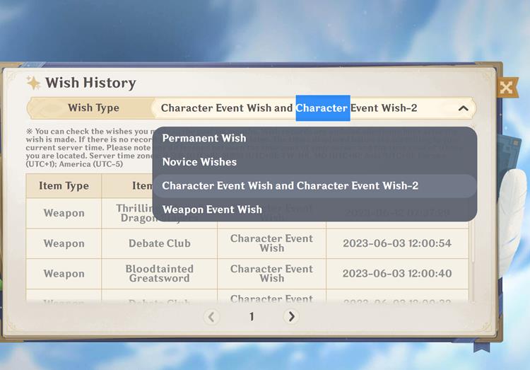Screen dimensions: 530x370
Task: Go to the next history page
Action: (291, 316)
